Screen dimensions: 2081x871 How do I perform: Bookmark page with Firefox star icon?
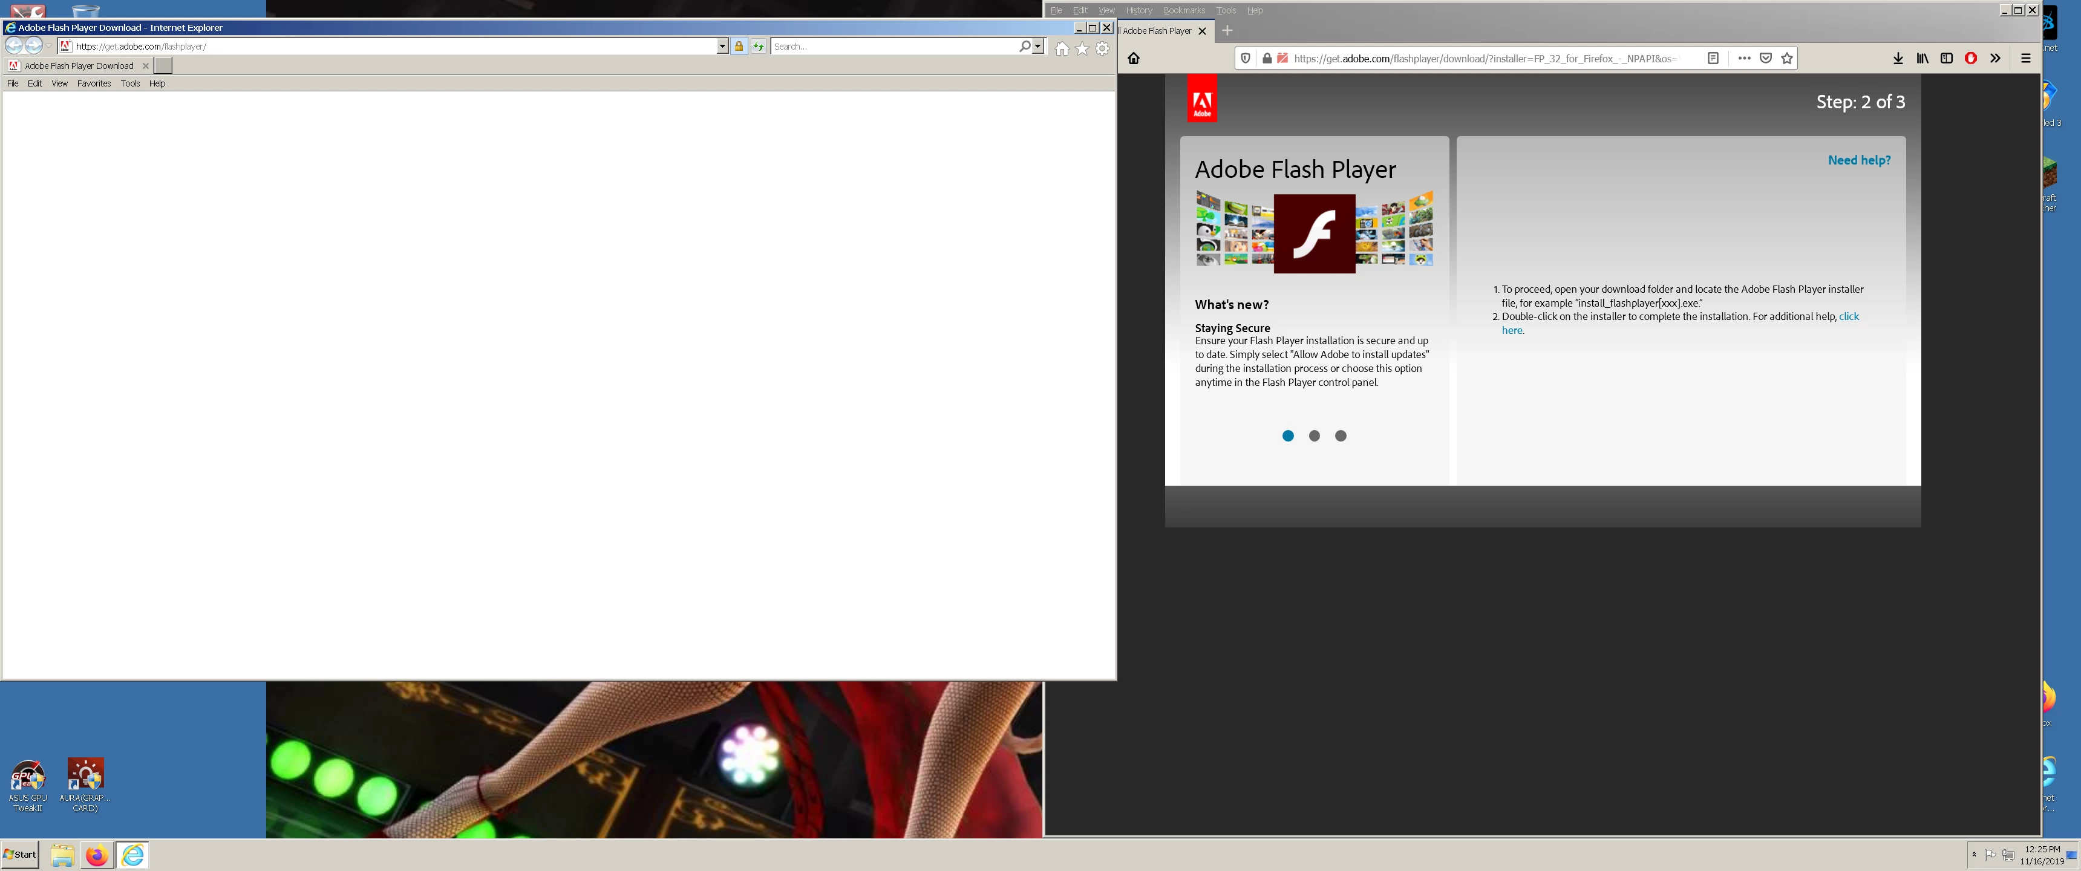[1787, 58]
